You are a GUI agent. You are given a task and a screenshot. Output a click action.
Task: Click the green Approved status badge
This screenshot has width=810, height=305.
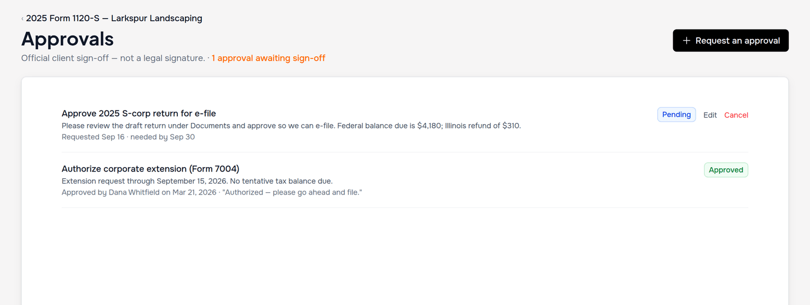[x=726, y=170]
